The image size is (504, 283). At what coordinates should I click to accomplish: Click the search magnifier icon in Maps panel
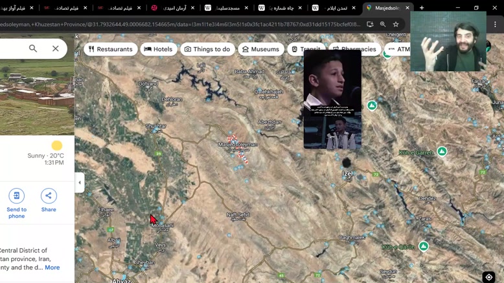[x=33, y=48]
